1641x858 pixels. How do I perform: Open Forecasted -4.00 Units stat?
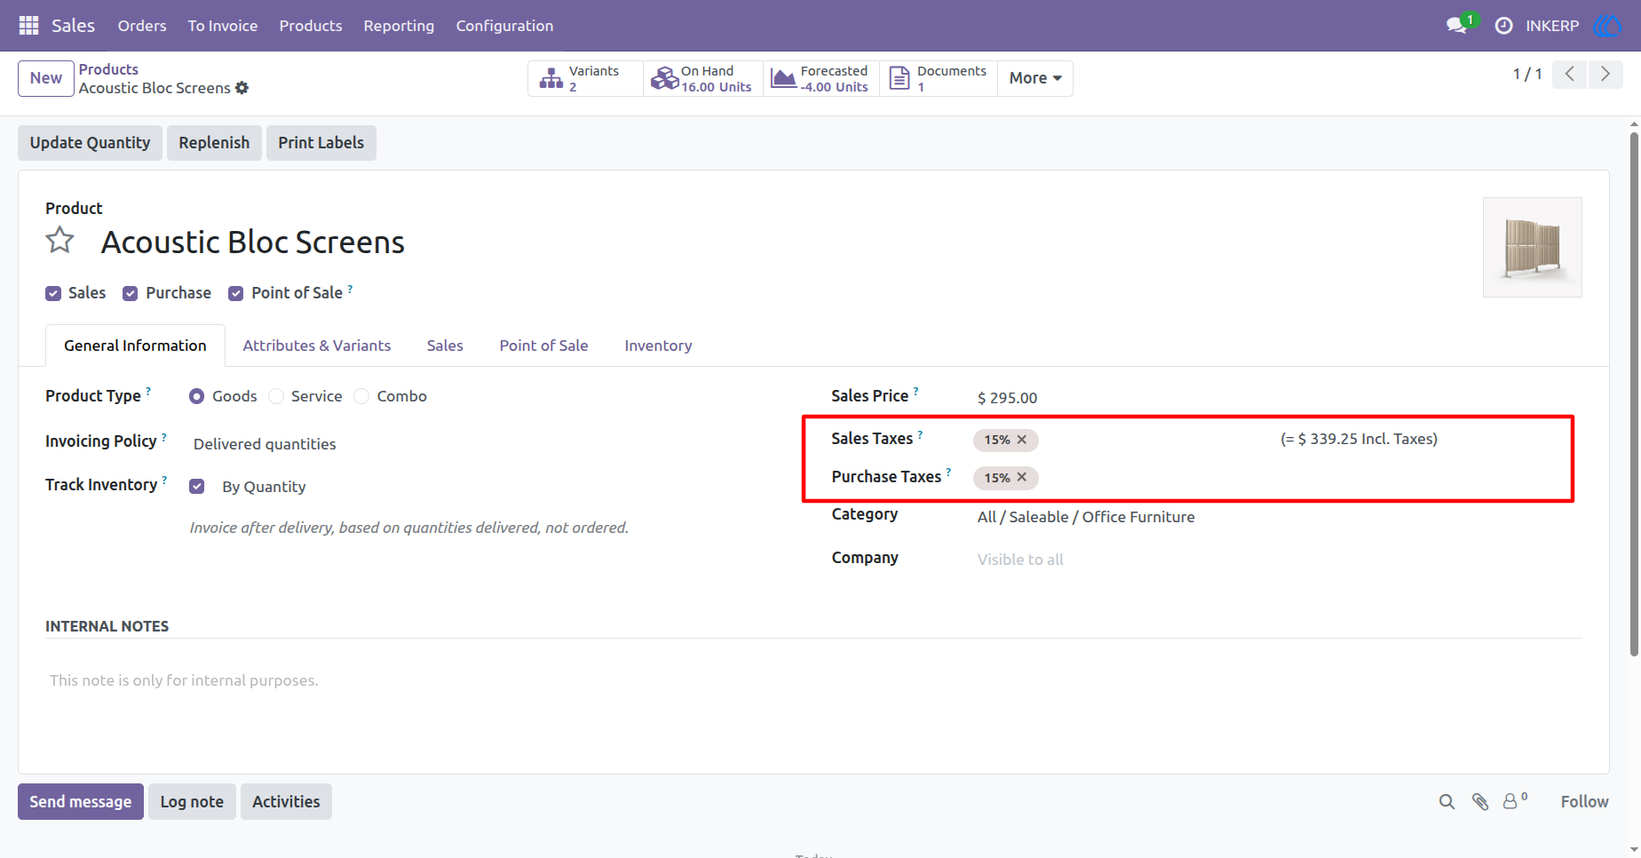pyautogui.click(x=821, y=78)
